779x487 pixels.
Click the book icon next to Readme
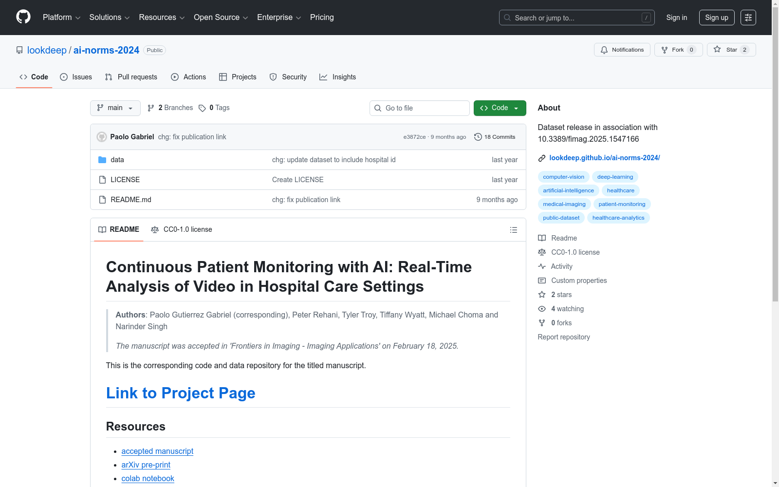(x=542, y=238)
